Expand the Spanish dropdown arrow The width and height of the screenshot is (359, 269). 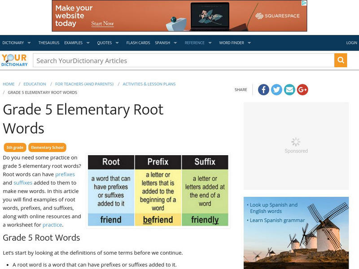175,43
